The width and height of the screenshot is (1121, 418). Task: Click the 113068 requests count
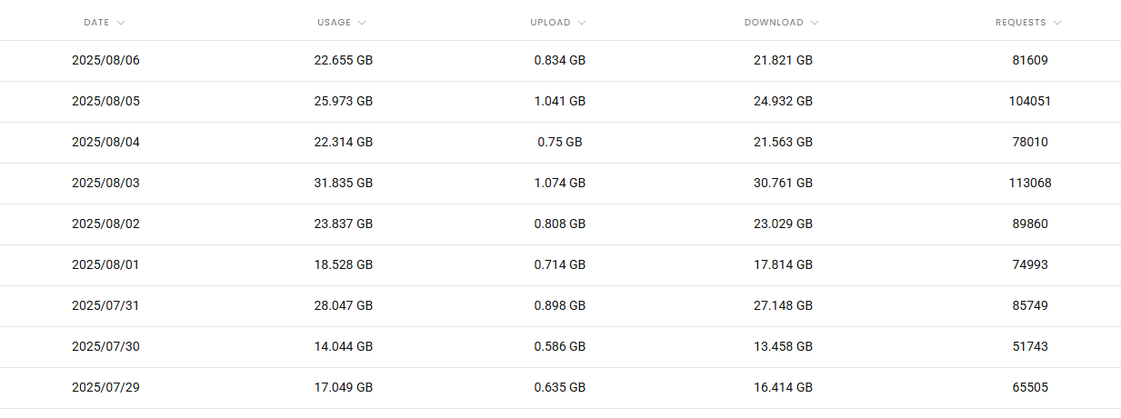[1030, 184]
